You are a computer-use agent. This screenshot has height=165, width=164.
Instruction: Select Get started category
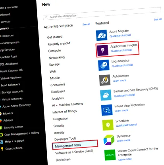pyautogui.click(x=55, y=37)
